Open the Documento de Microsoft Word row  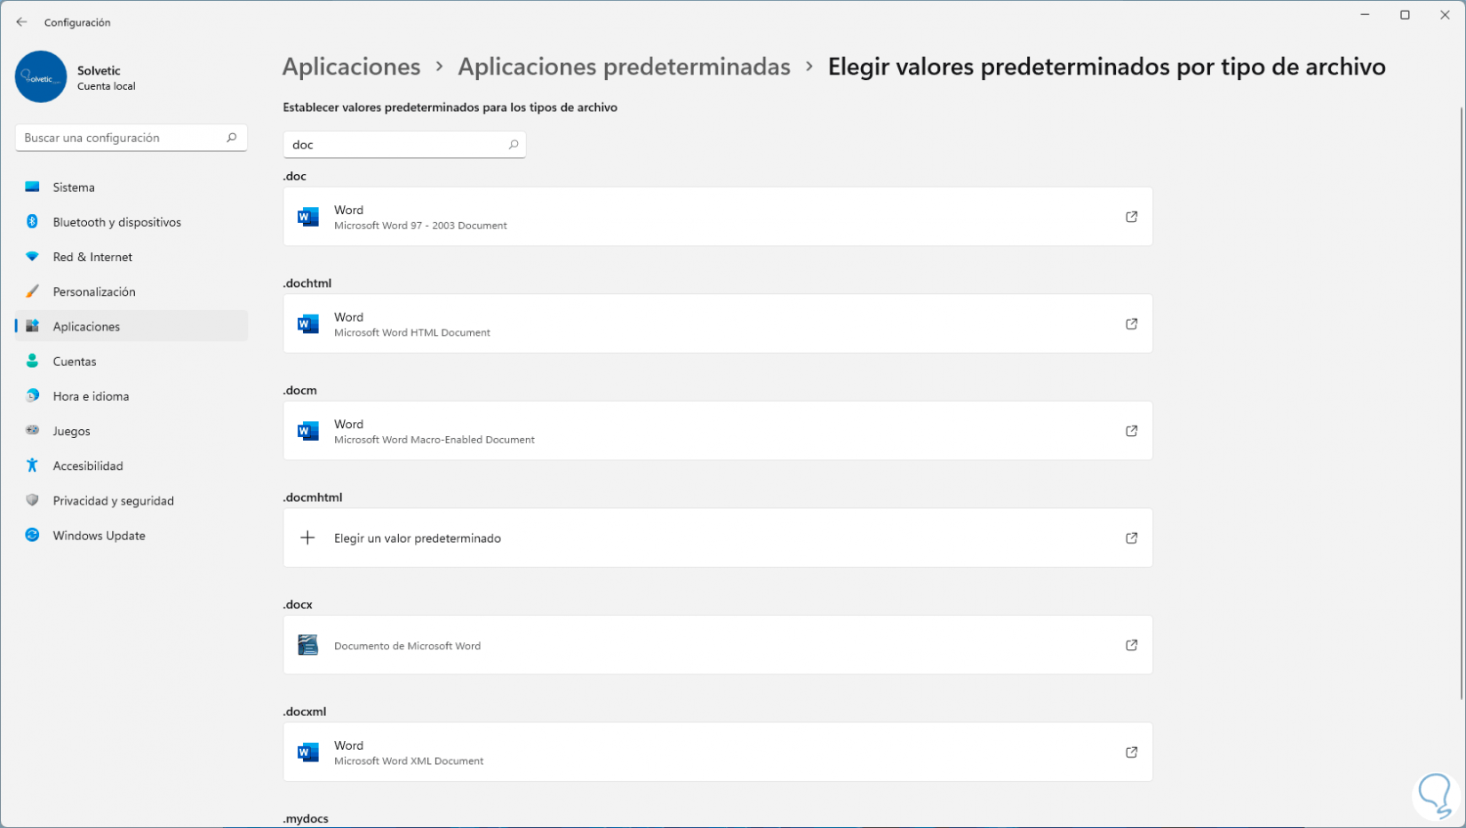tap(718, 645)
